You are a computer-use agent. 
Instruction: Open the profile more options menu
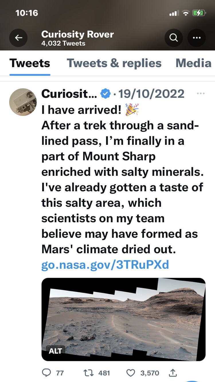(x=196, y=38)
